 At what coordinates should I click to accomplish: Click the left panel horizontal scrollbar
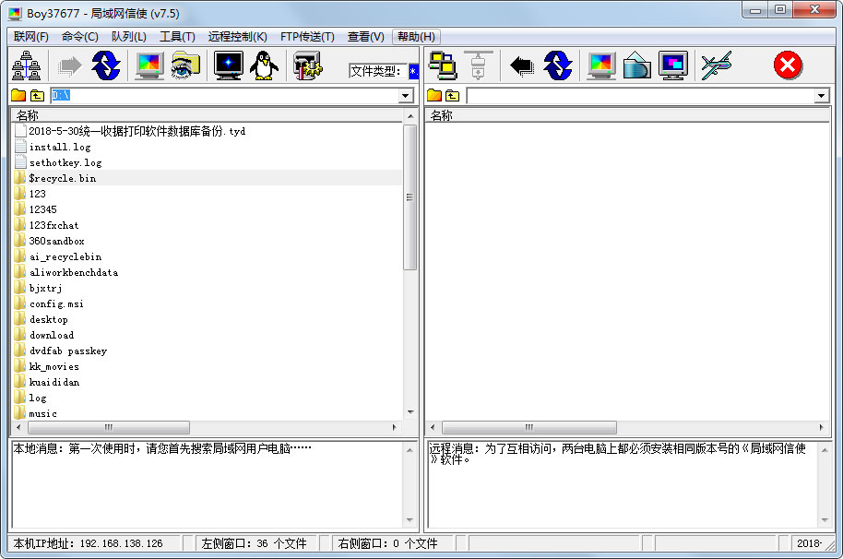(110, 428)
